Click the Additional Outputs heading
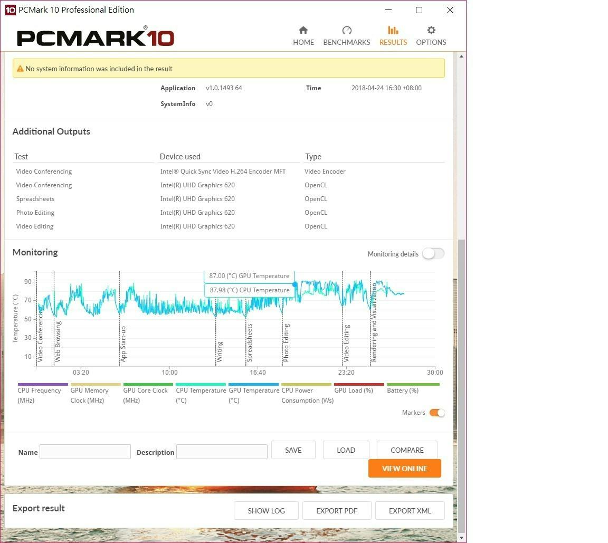Viewport: 608px width, 543px height. click(51, 131)
